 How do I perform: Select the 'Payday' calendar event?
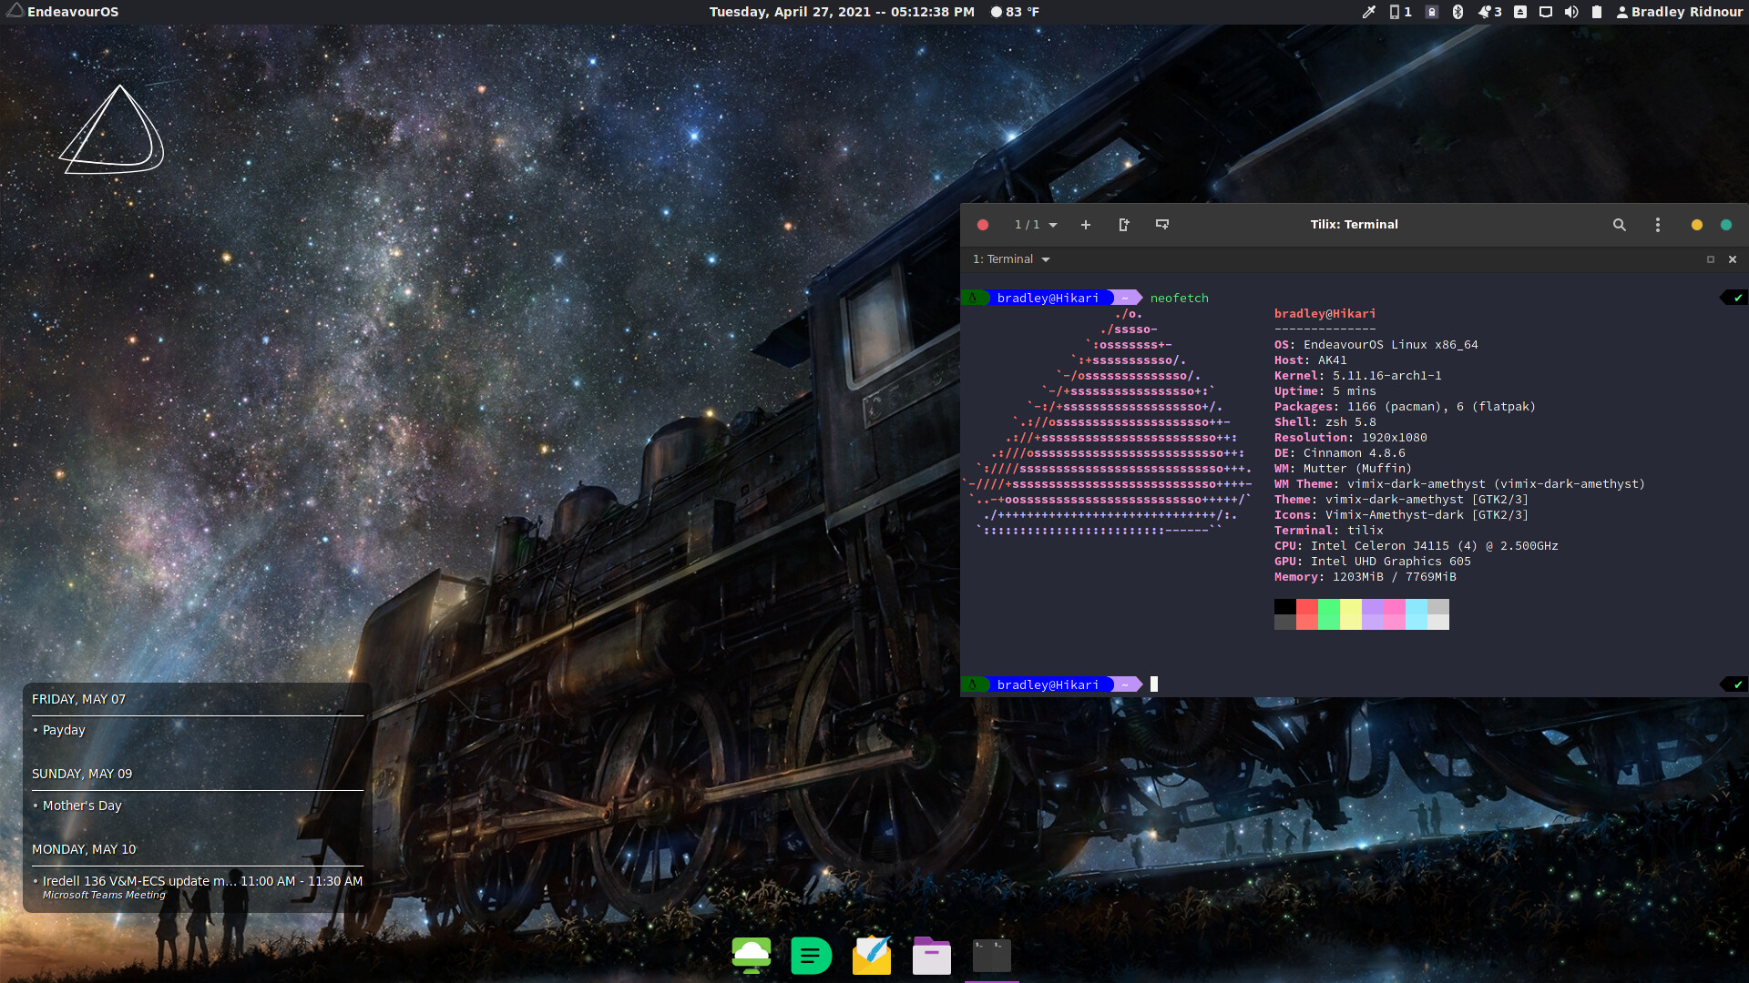pyautogui.click(x=64, y=730)
